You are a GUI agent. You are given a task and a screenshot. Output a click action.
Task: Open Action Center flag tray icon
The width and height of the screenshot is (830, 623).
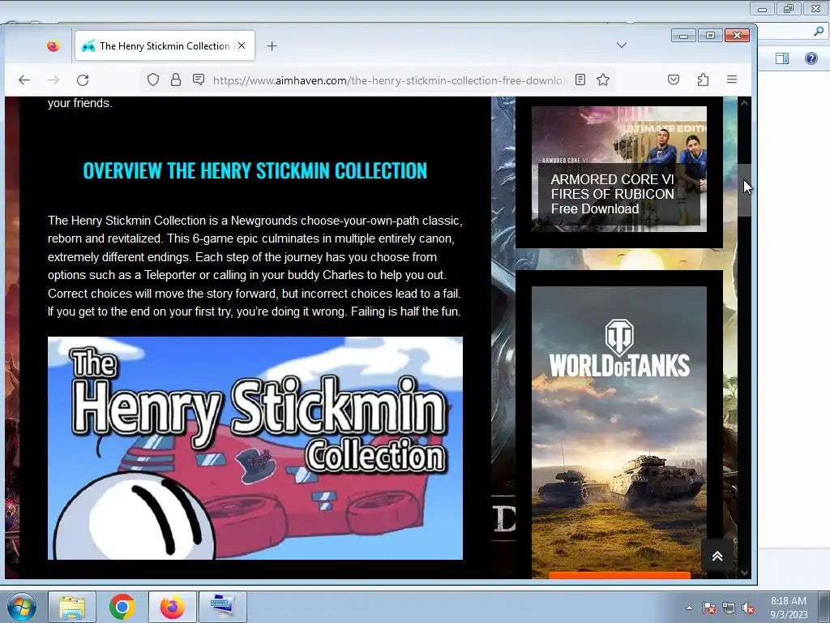click(x=708, y=608)
